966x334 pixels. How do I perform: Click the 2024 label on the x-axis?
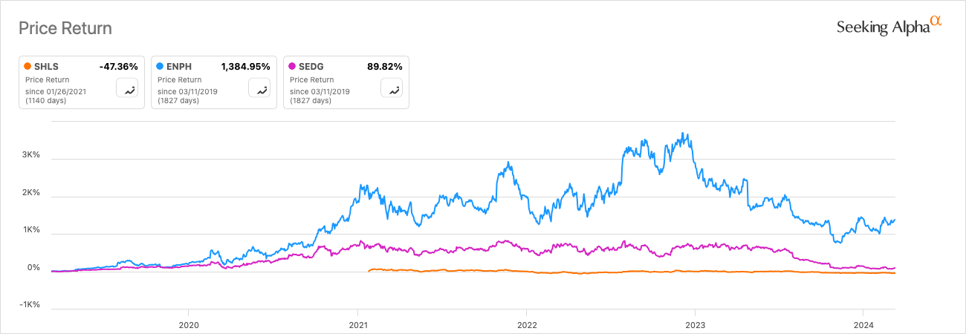[x=863, y=324]
